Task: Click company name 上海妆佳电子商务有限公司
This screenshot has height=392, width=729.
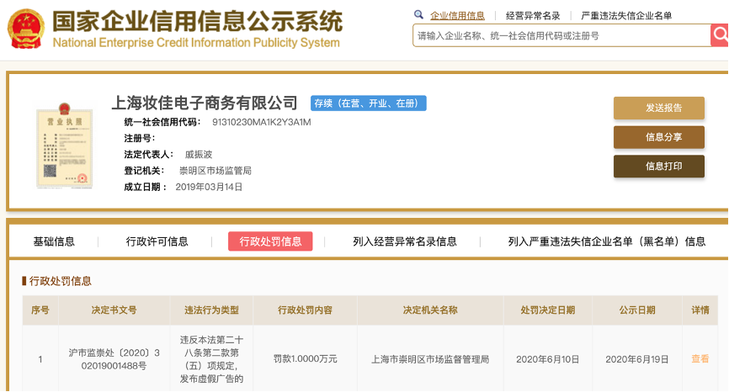Action: pos(205,103)
